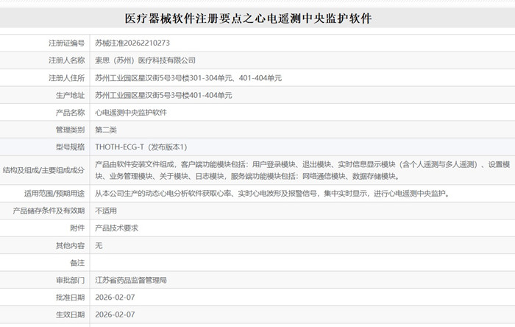Click the 江苏省药品监督管理局 value
This screenshot has height=327, width=515.
131,281
